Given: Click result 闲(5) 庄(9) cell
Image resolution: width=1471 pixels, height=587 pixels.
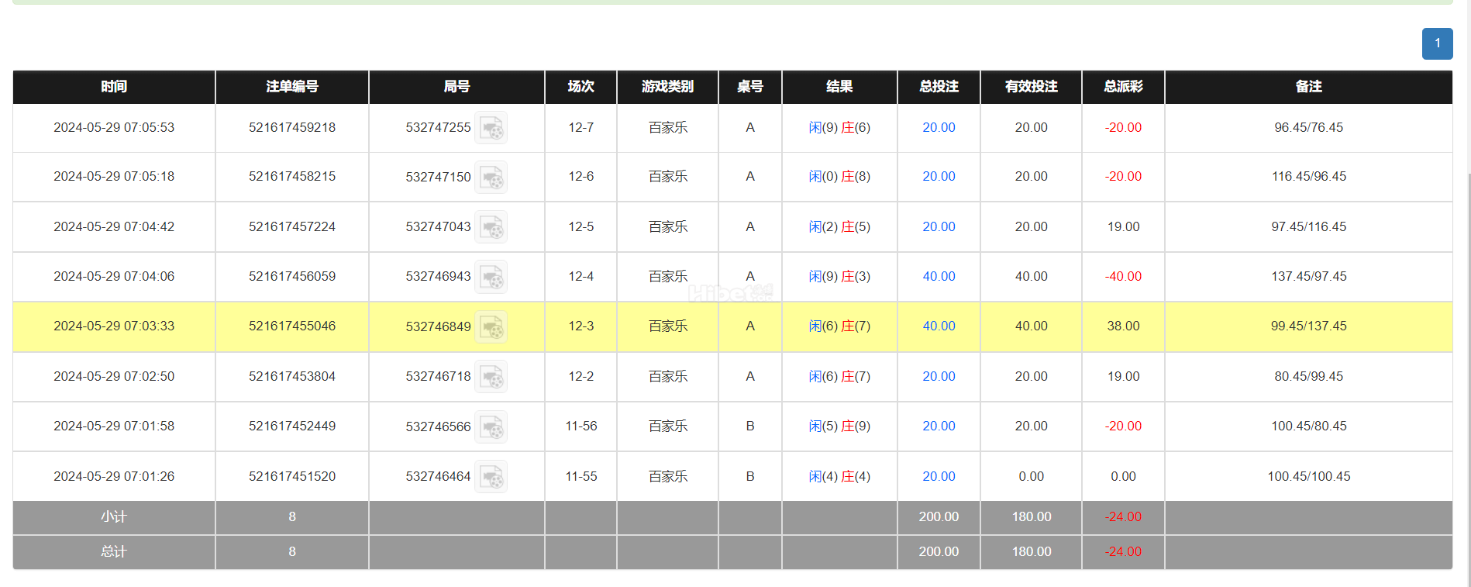Looking at the screenshot, I should 839,426.
